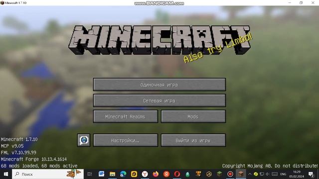Click the MCP v9.05 text

12,146
